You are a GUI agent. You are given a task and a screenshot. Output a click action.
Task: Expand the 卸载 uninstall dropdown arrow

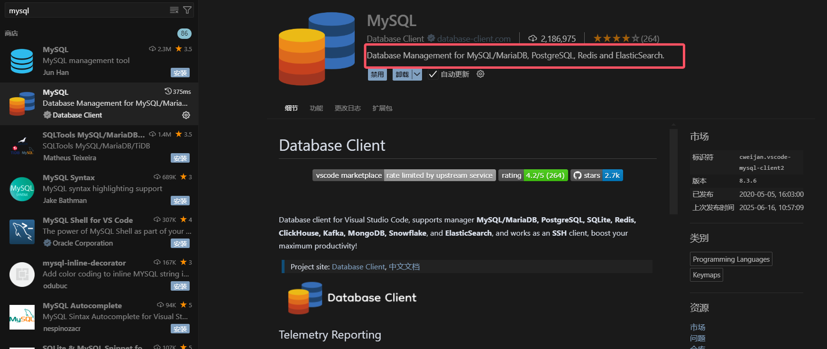tap(417, 74)
